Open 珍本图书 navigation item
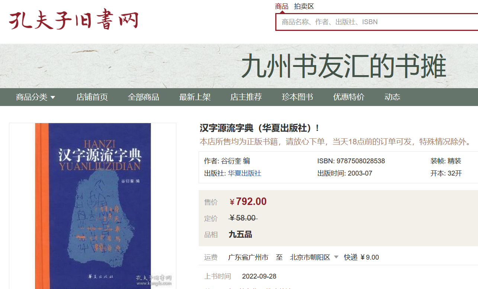The image size is (478, 289). click(x=297, y=97)
